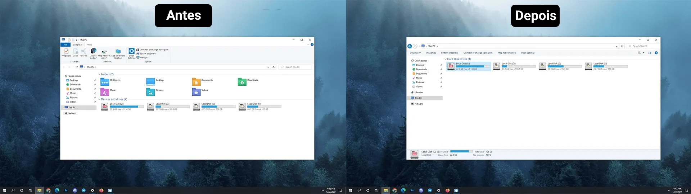
Task: Open address history dropdown in Antes window
Action: tap(268, 67)
